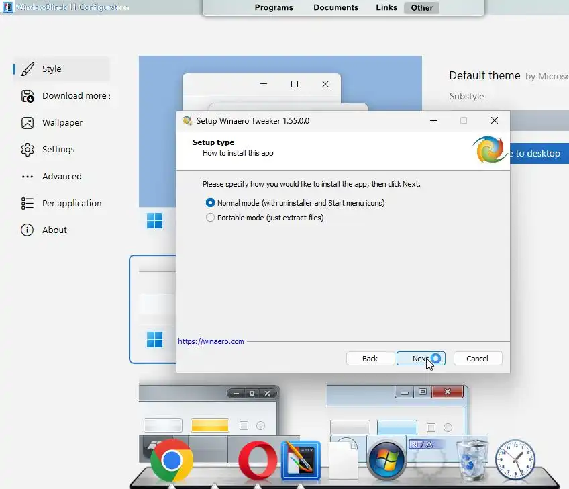The image size is (569, 489).
Task: Click the Default theme title text
Action: tap(484, 75)
